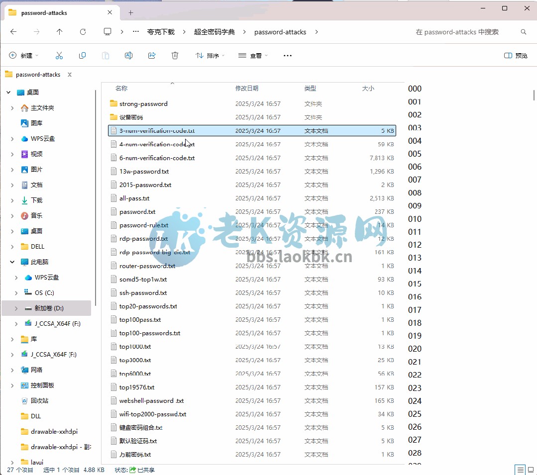
Task: Rename the selected file via rename icon
Action: click(128, 55)
